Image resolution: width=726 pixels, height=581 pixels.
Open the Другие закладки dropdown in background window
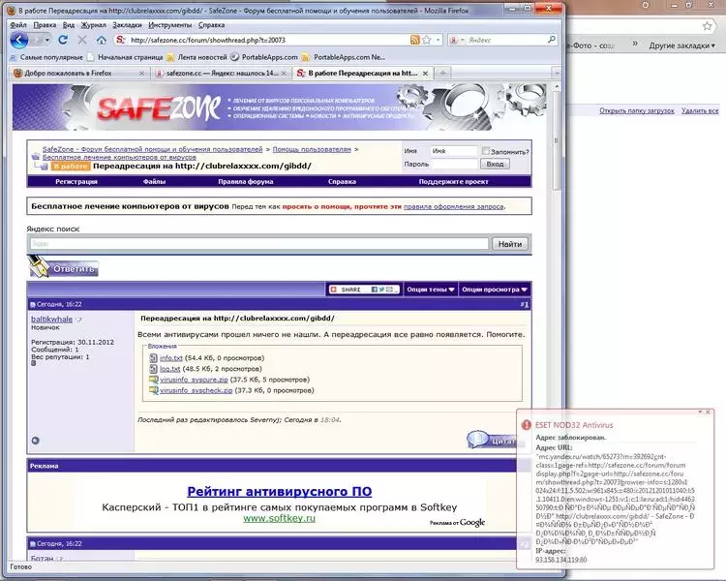point(681,46)
